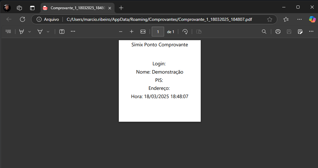
Task: Click the save icon
Action: click(289, 32)
